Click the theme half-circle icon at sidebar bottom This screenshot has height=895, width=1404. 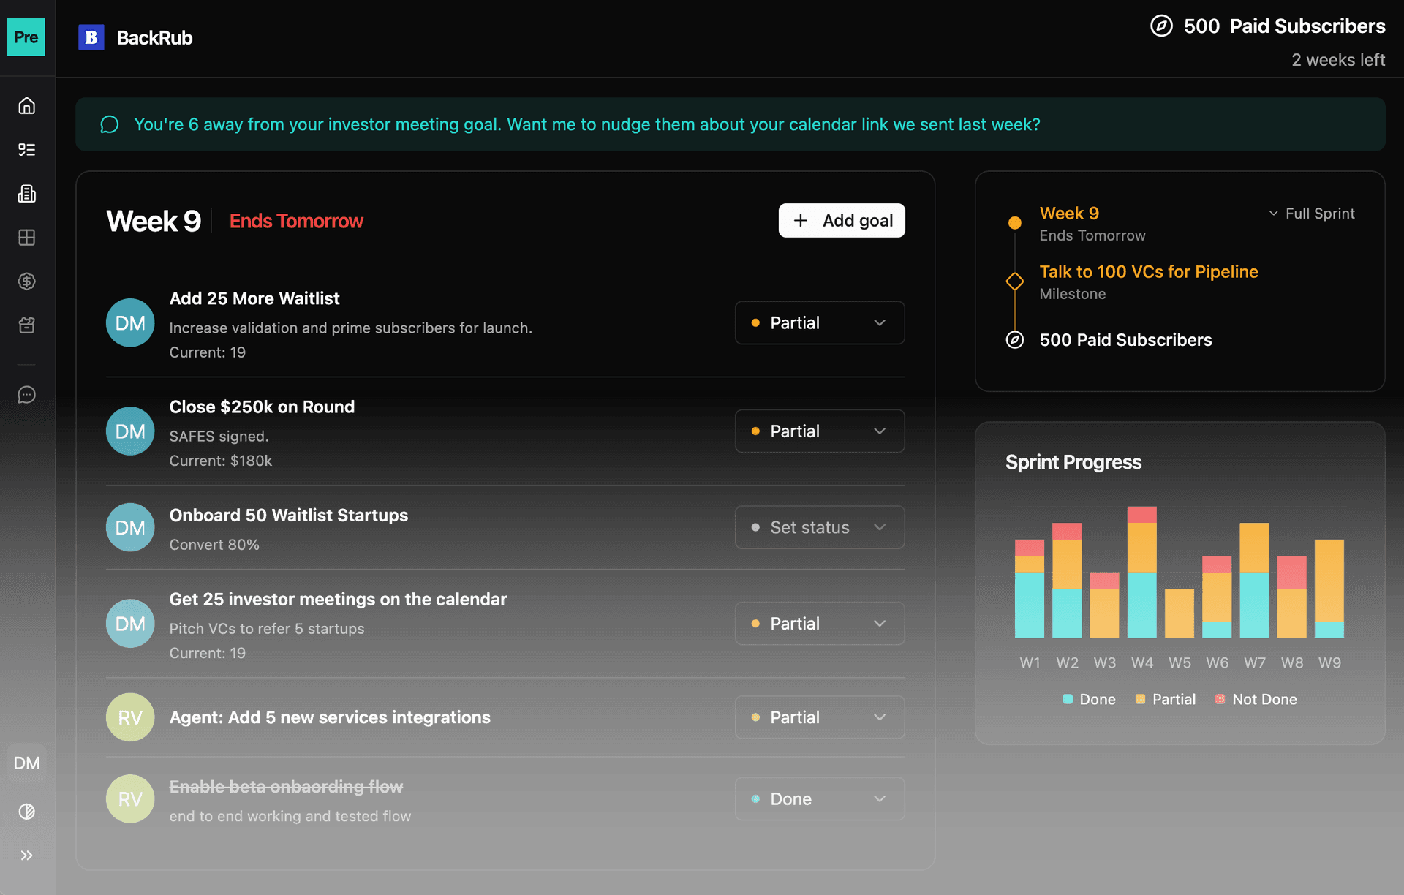tap(26, 812)
